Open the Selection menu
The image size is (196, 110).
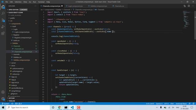click(18, 2)
